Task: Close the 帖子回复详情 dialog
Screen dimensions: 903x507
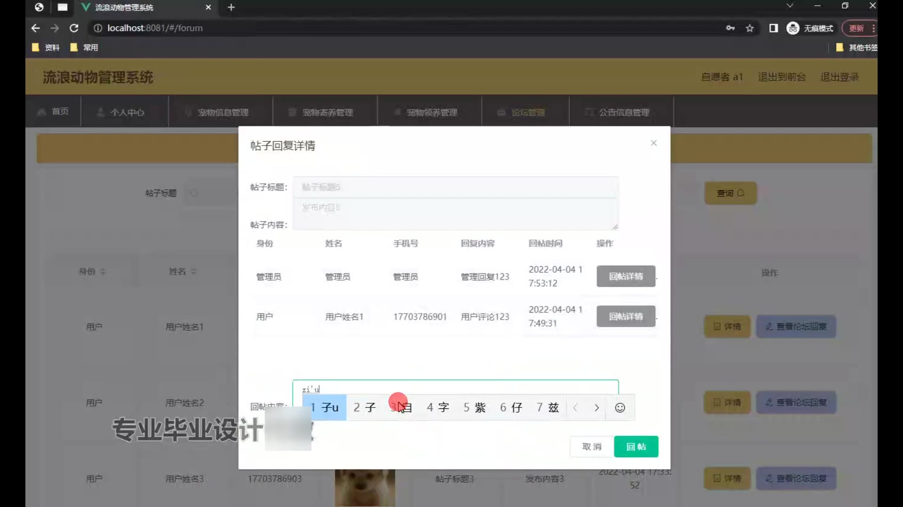Action: point(653,143)
